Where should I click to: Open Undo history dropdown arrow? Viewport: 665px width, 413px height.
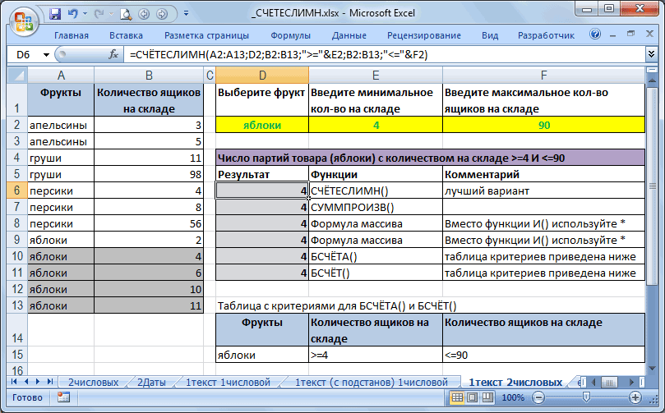tap(85, 14)
